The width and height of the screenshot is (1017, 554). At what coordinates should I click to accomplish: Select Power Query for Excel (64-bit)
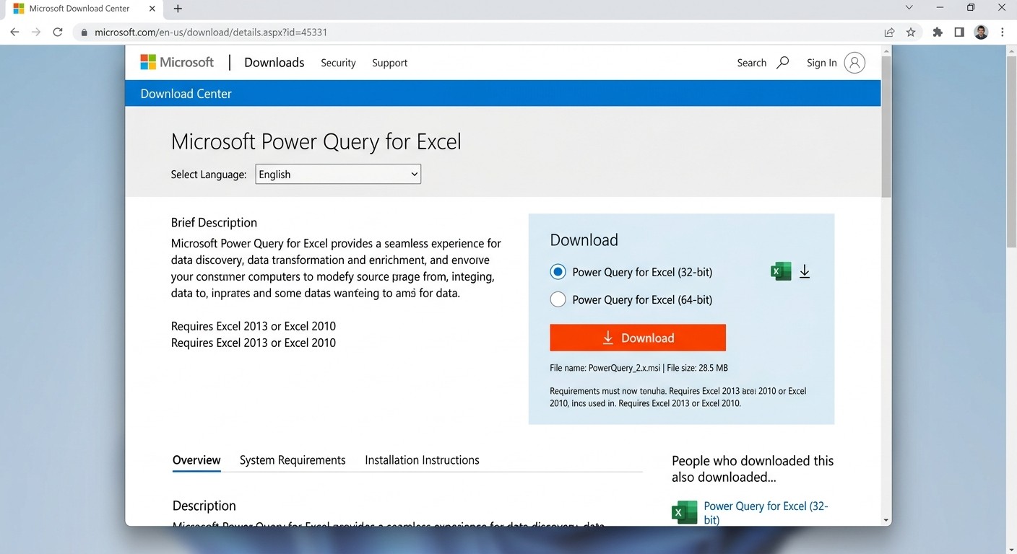click(558, 299)
